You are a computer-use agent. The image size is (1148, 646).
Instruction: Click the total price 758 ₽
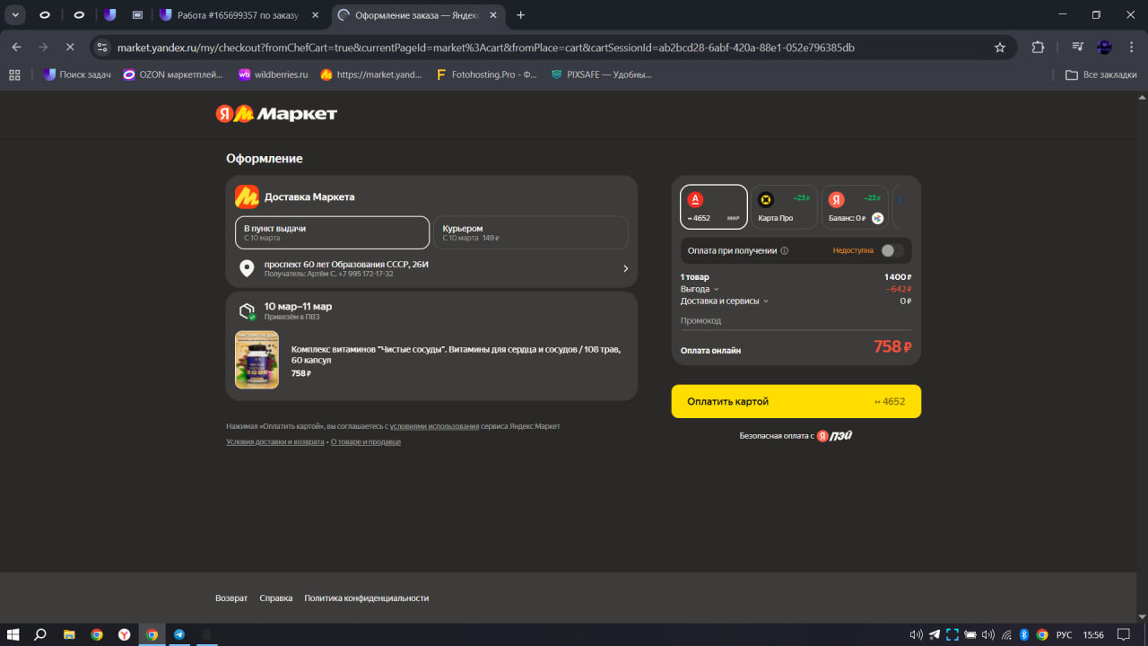[892, 347]
